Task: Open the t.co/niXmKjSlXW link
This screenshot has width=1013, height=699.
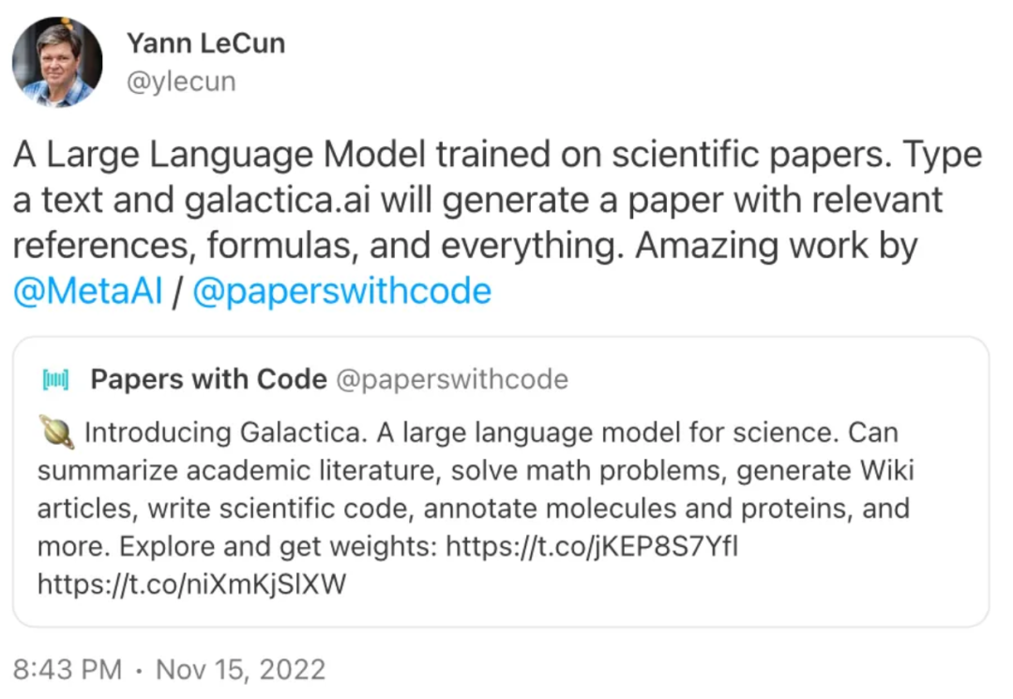Action: pos(191,585)
